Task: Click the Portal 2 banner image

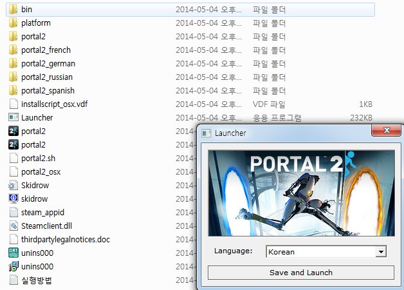Action: 301,193
